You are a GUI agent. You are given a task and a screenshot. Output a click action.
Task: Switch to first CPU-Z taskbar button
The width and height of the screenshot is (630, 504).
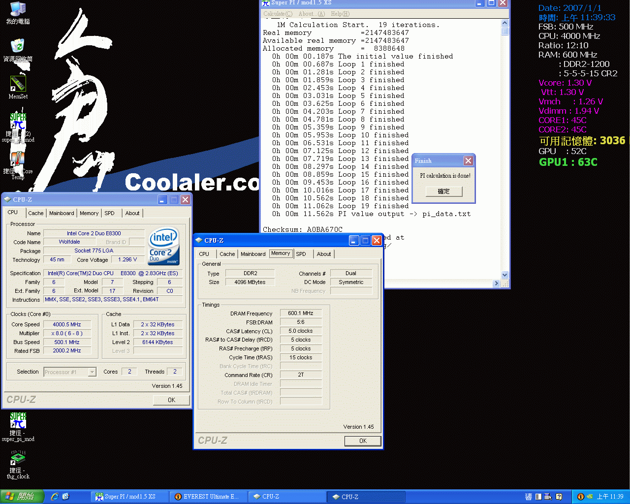click(x=287, y=497)
